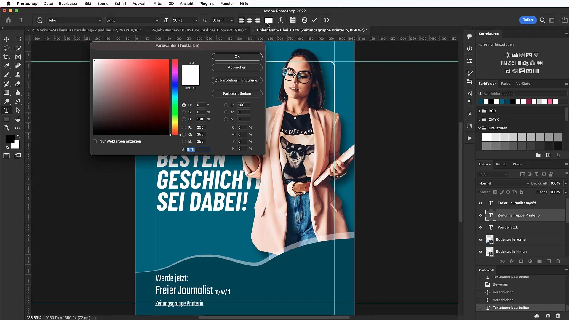The image size is (569, 320).
Task: Click Abbrechen to cancel color picker
Action: pyautogui.click(x=237, y=67)
